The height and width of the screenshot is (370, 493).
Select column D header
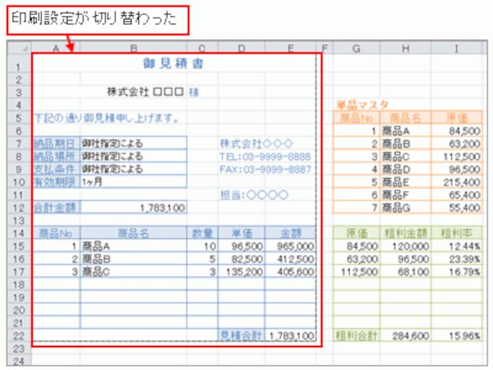point(242,48)
